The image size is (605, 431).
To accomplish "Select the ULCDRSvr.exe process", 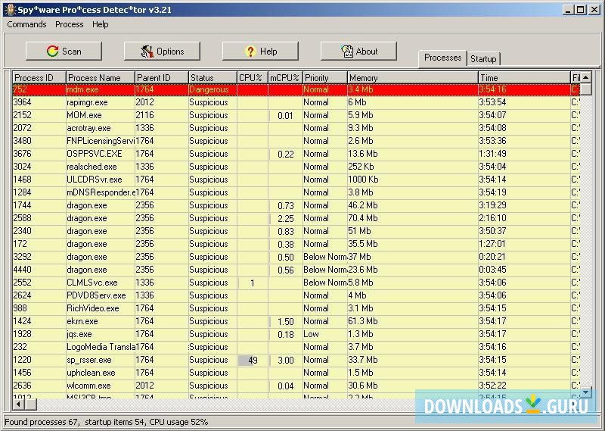I will 296,180.
